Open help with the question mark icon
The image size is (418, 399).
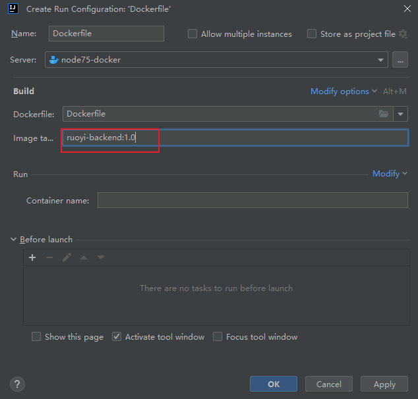point(18,384)
